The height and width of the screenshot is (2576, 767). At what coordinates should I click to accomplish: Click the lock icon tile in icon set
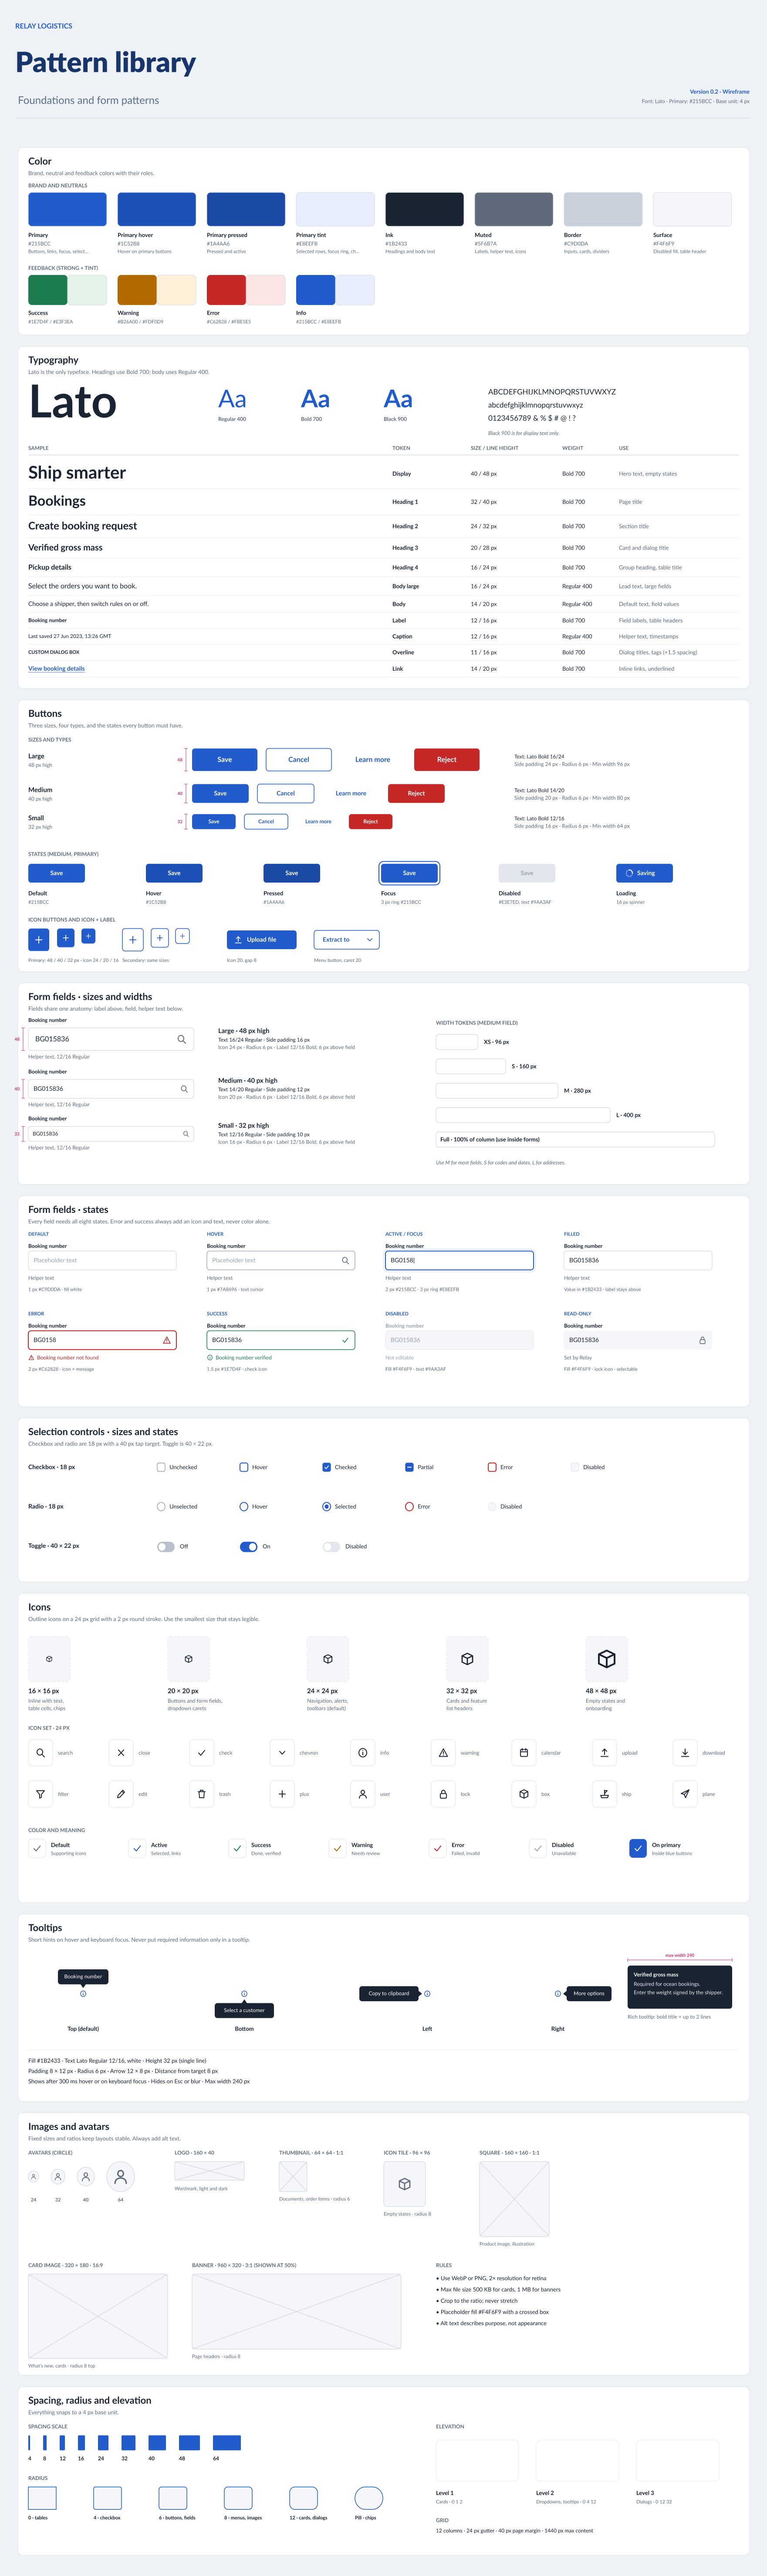pos(443,1794)
